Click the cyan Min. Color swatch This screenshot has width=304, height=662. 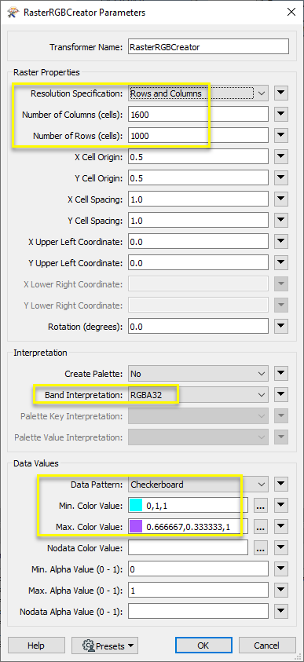(136, 506)
